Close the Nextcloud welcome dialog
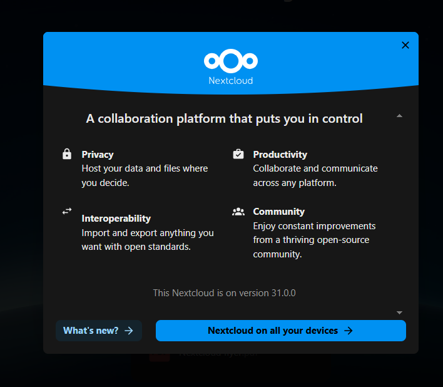443x387 pixels. point(405,45)
